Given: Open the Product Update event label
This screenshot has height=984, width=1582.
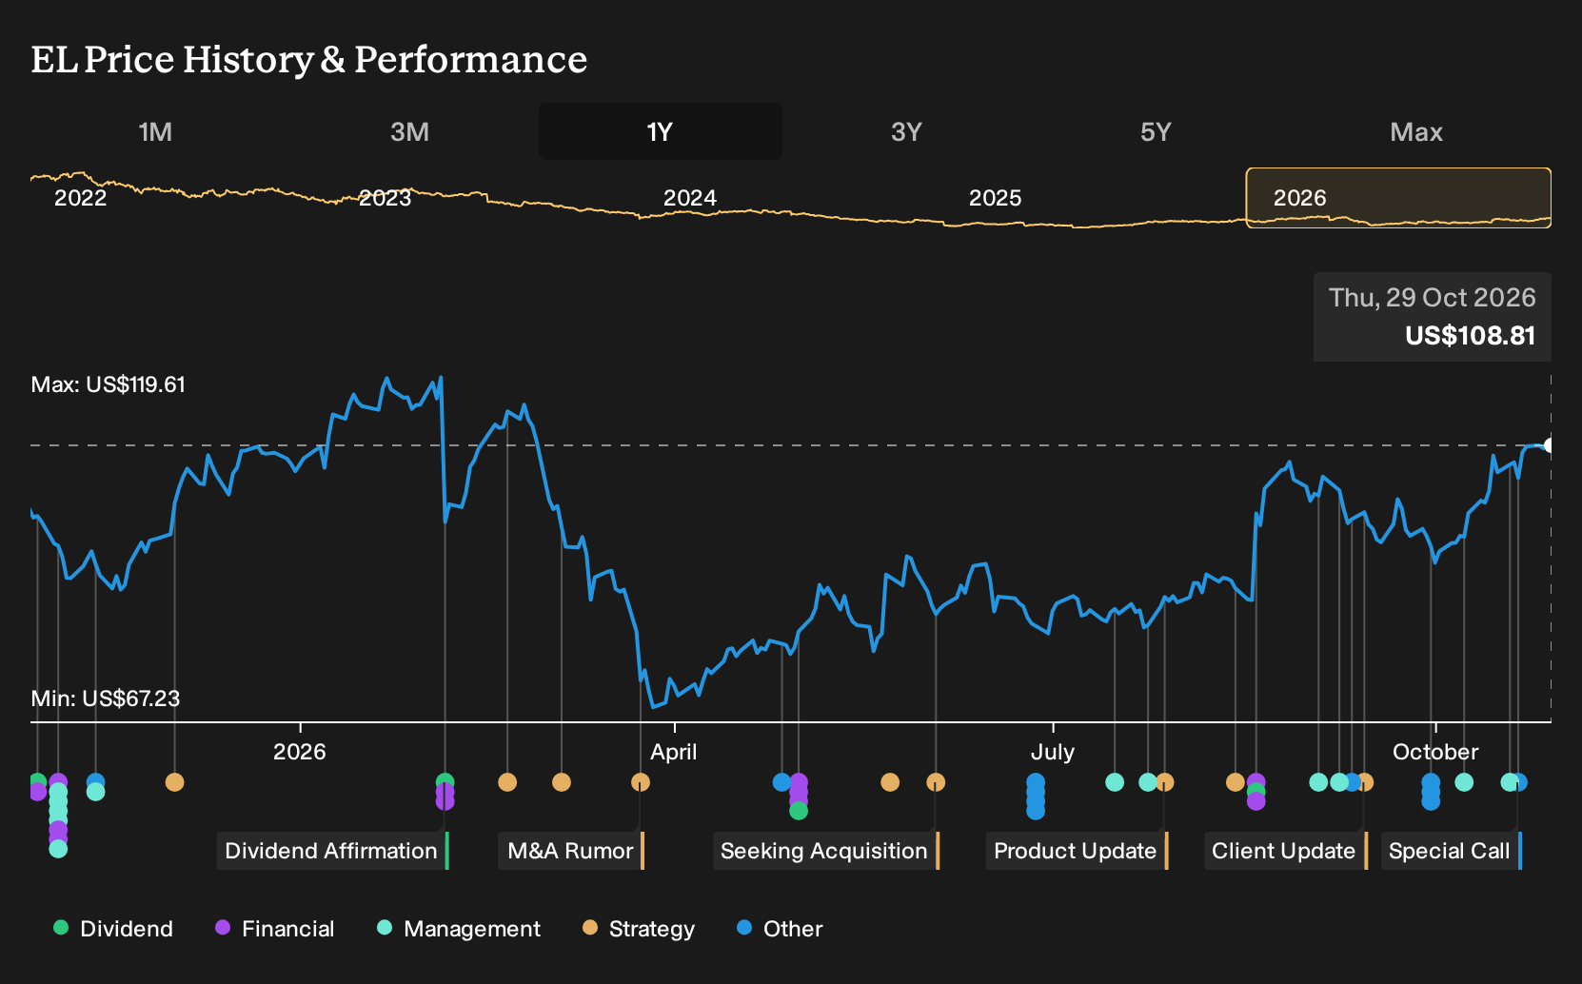Looking at the screenshot, I should tap(1077, 851).
